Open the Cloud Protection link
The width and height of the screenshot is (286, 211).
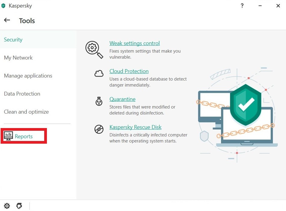click(x=129, y=71)
